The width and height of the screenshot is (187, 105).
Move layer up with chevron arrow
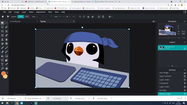168,66
